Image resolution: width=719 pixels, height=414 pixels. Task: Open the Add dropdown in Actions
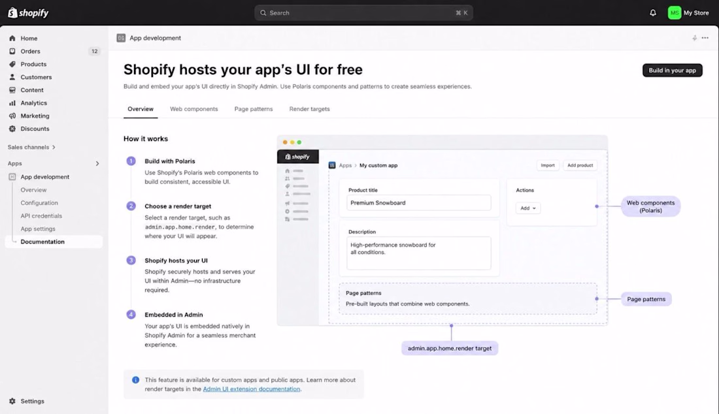click(527, 208)
